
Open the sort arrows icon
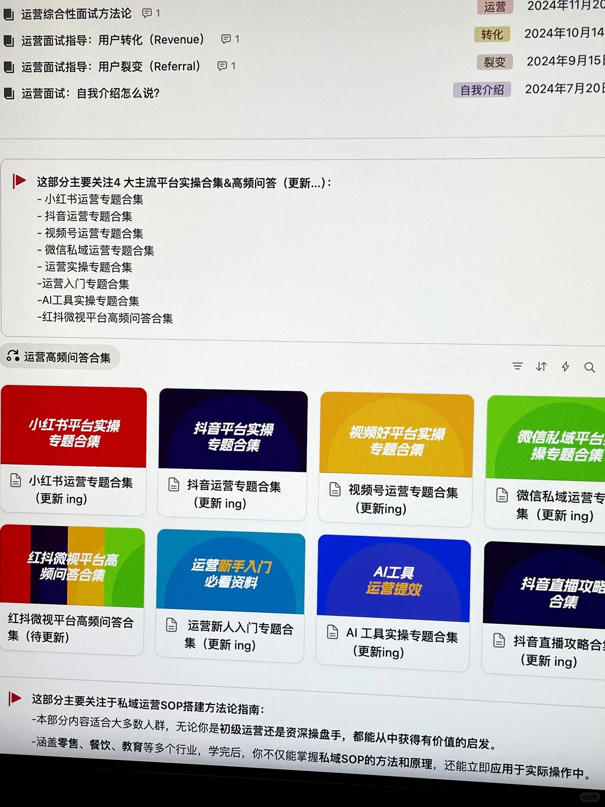[541, 367]
